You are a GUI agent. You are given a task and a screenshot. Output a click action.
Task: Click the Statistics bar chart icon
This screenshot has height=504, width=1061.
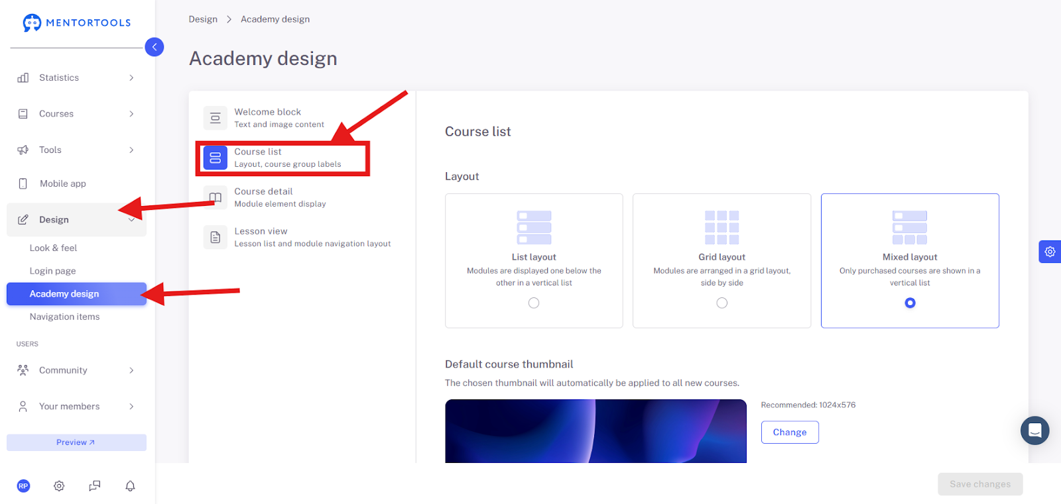(23, 77)
